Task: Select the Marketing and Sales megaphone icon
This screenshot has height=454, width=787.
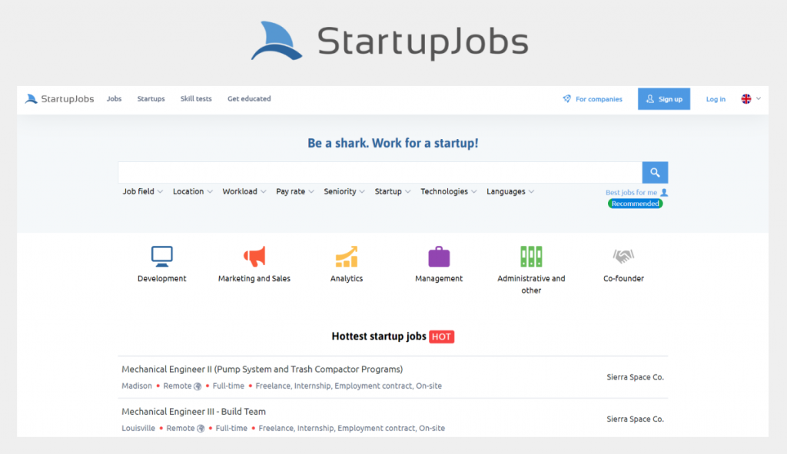Action: (x=254, y=257)
